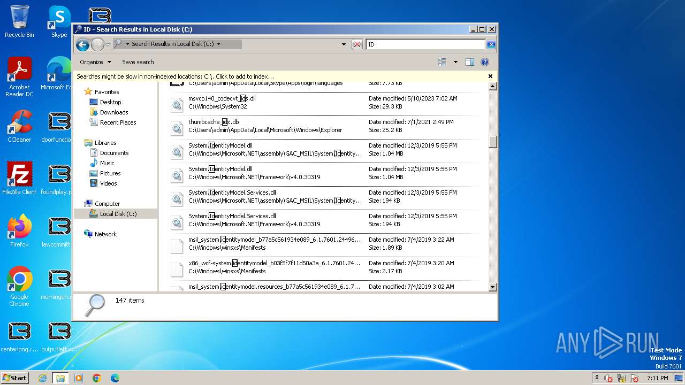Screen dimensions: 685x385
Task: Open the Music library
Action: pos(107,163)
